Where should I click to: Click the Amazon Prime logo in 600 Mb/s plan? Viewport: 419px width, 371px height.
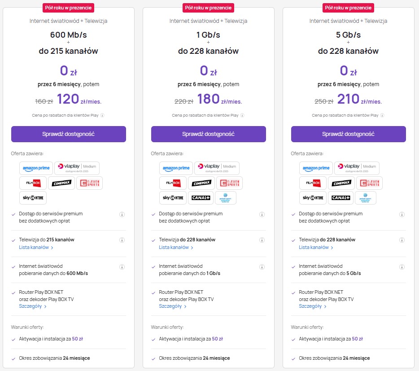tap(36, 168)
